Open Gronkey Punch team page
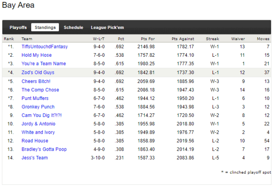The height and width of the screenshot is (186, 273). coord(38,107)
